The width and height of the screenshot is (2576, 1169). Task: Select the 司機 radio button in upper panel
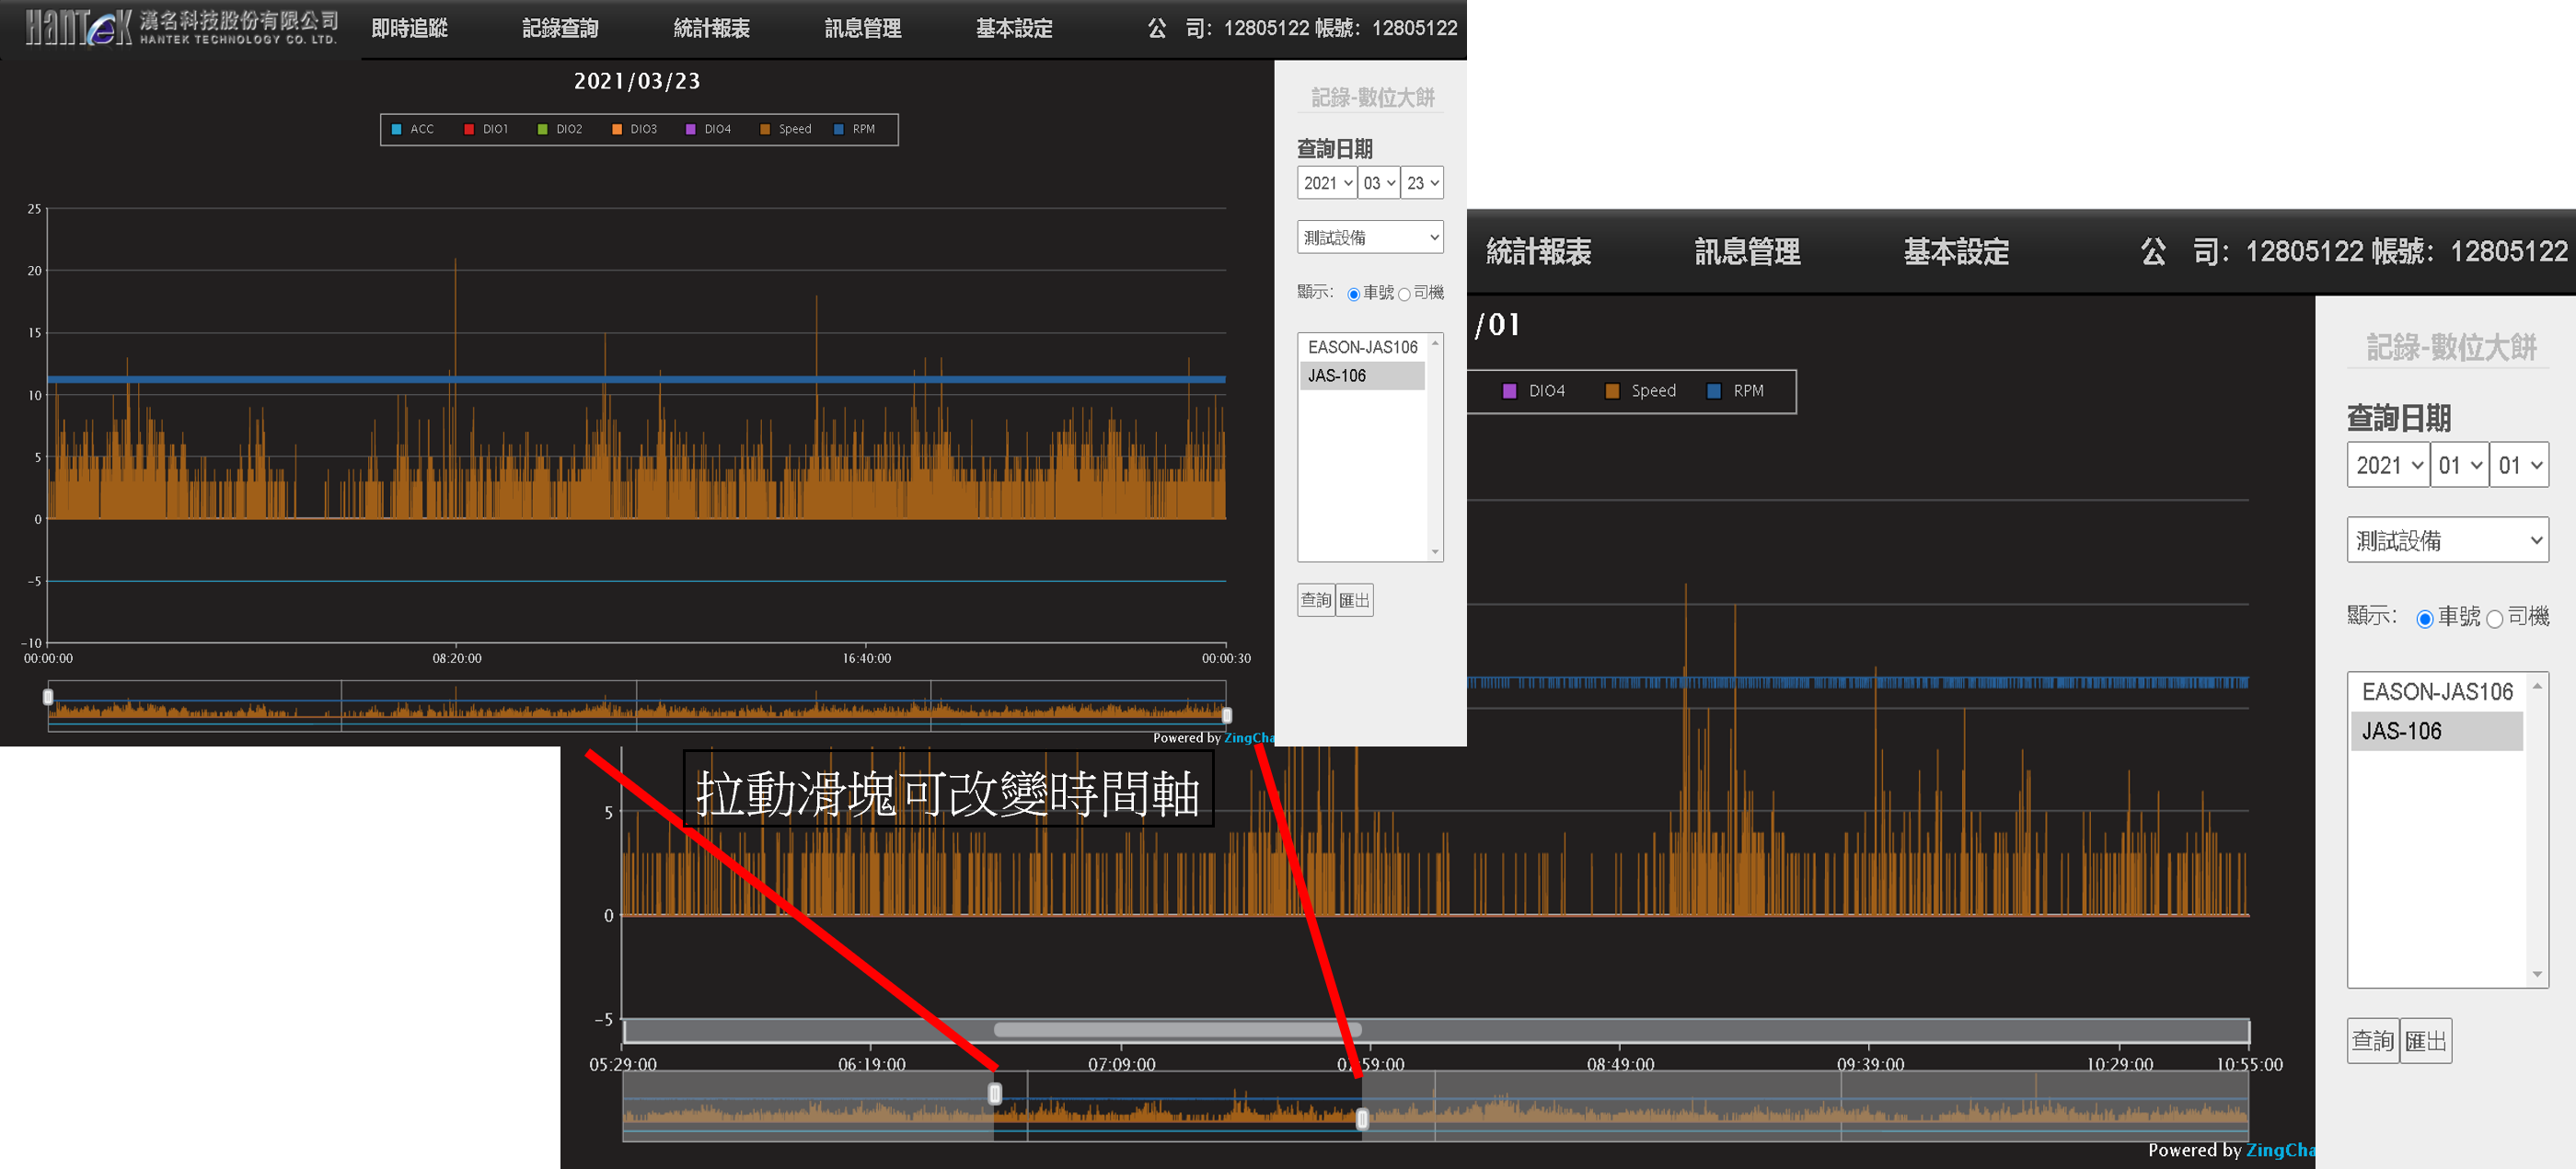[x=1404, y=294]
